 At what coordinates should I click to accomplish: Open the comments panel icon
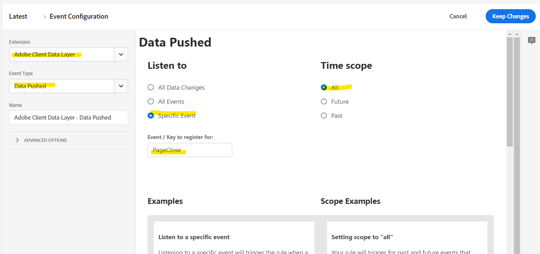point(532,41)
